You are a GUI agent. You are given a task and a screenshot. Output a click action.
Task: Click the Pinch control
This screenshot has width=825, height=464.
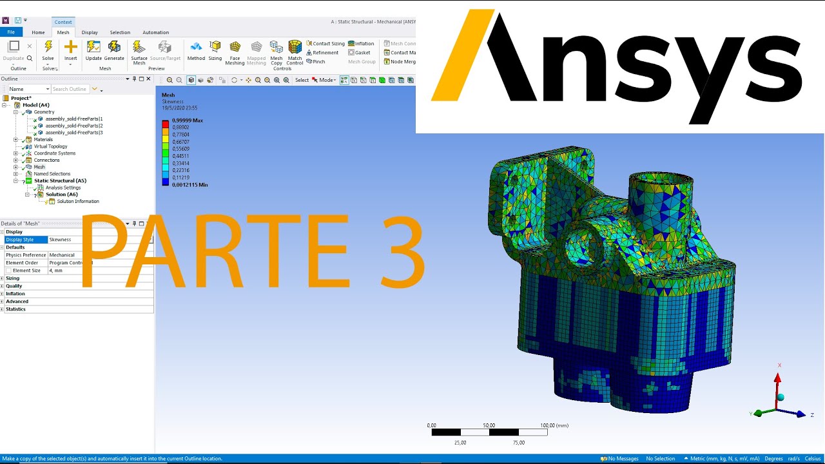(x=316, y=62)
